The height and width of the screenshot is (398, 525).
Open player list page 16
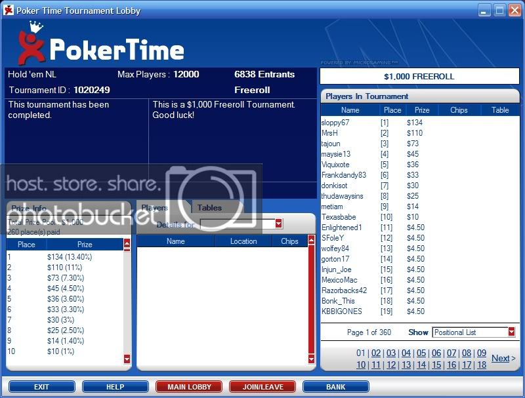(x=451, y=365)
